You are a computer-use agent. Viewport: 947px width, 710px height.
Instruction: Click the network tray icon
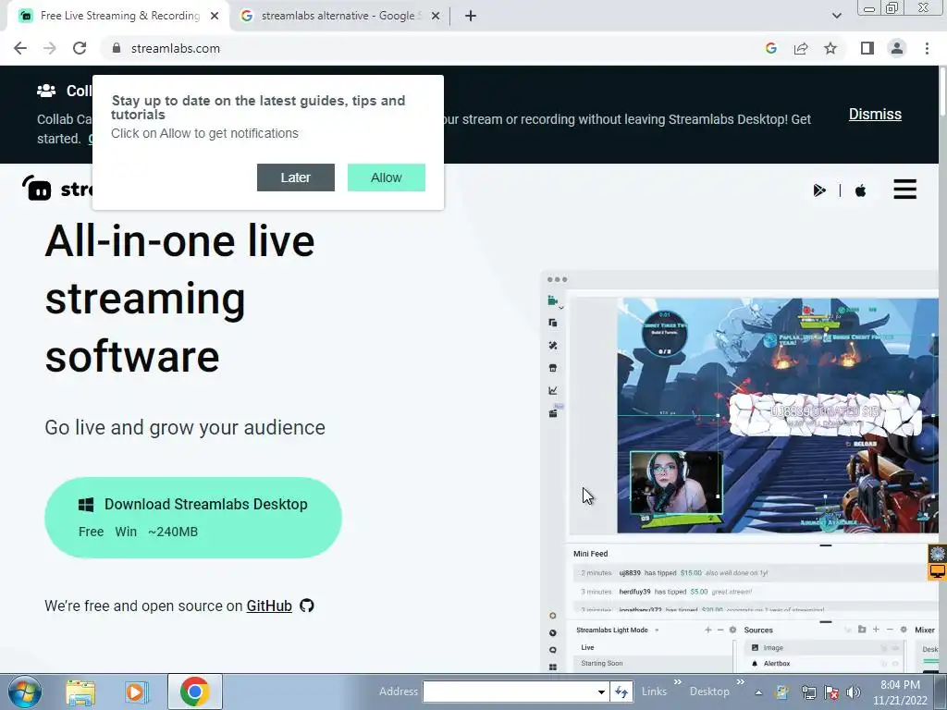(x=808, y=692)
